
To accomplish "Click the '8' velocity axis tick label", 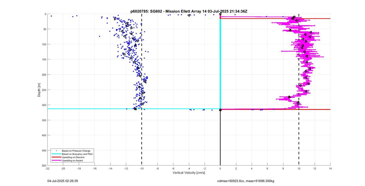I will [x=283, y=168].
